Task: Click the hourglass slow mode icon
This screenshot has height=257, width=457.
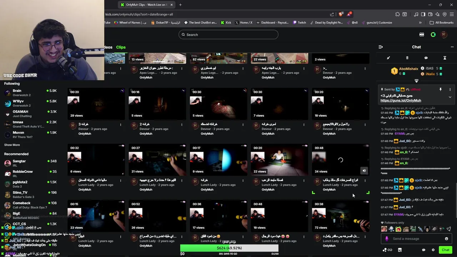Action: point(445,58)
